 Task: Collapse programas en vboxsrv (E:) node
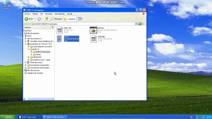point(26,44)
